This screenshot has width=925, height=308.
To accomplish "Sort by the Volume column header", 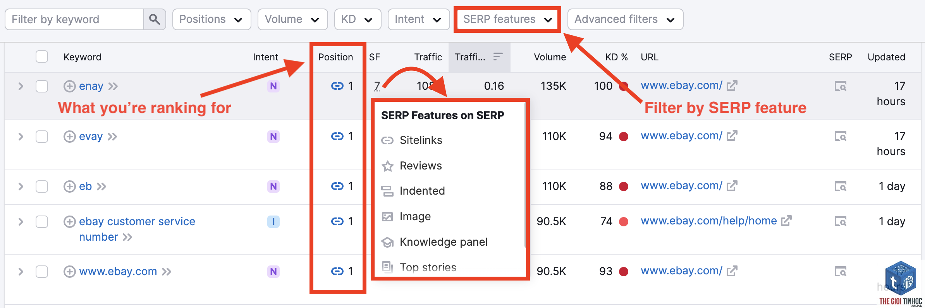I will [x=550, y=57].
